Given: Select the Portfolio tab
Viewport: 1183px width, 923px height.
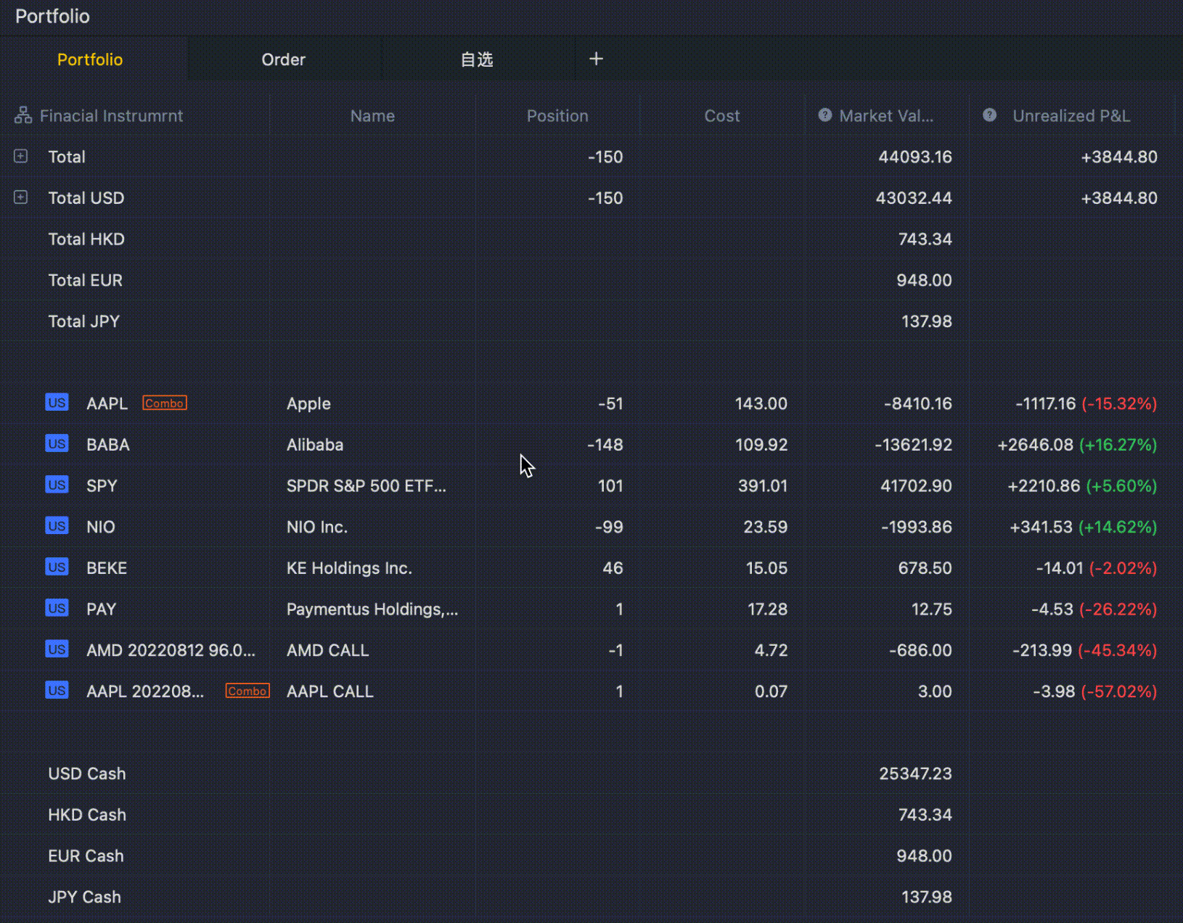Looking at the screenshot, I should point(90,60).
